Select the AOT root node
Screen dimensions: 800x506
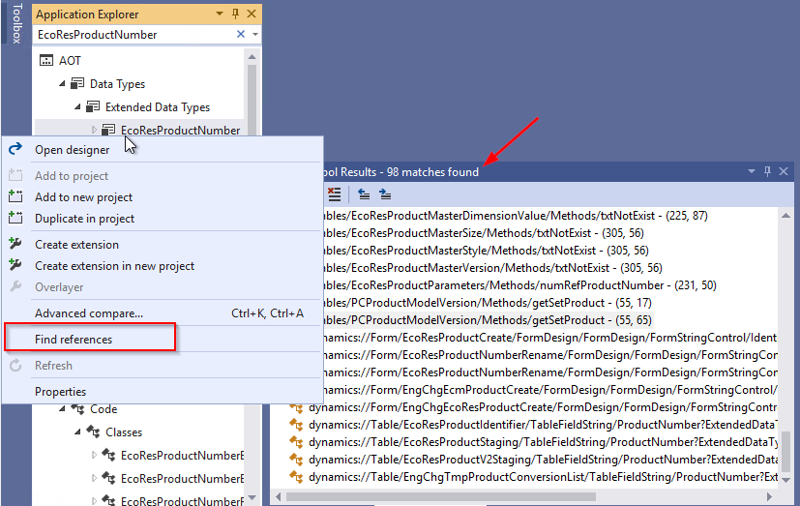click(70, 61)
